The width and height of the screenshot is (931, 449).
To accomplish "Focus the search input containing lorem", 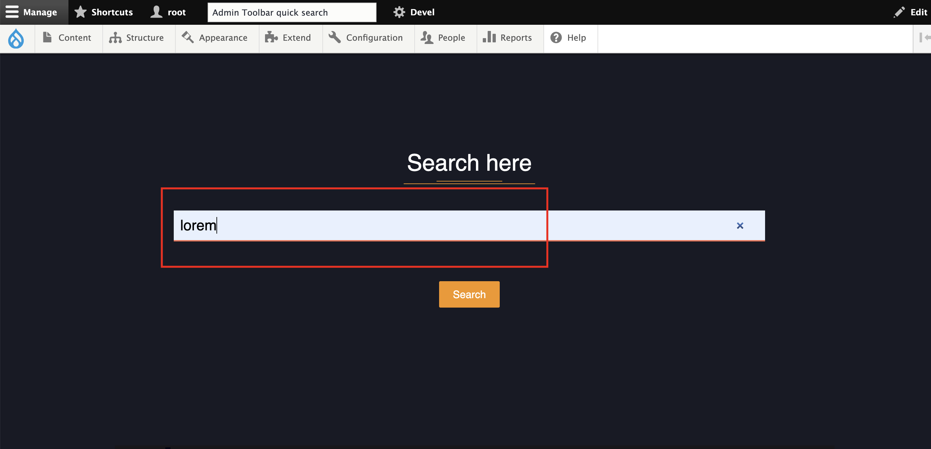I will (362, 225).
